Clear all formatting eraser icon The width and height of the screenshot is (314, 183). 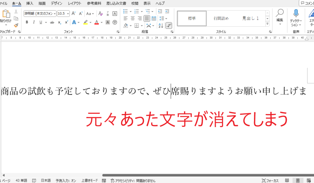pyautogui.click(x=101, y=13)
